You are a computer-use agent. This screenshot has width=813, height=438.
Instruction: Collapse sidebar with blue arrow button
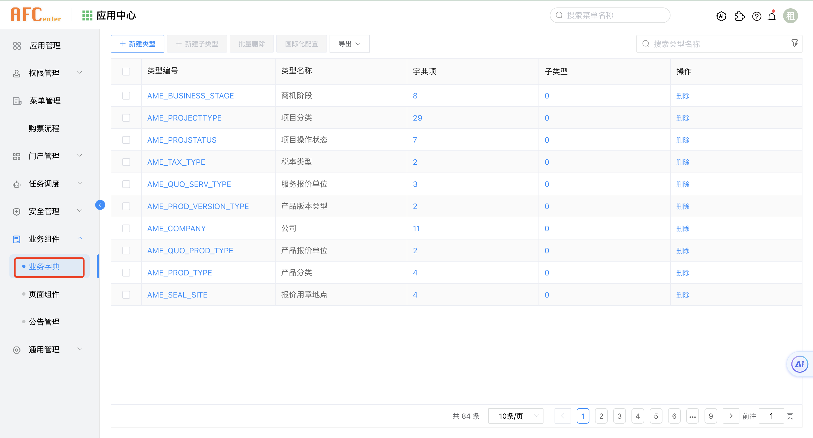click(x=100, y=205)
